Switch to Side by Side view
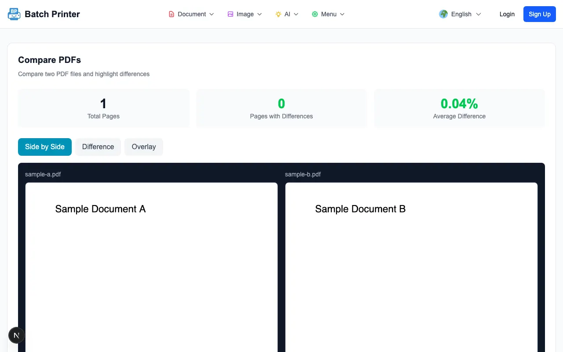This screenshot has width=563, height=352. (45, 147)
